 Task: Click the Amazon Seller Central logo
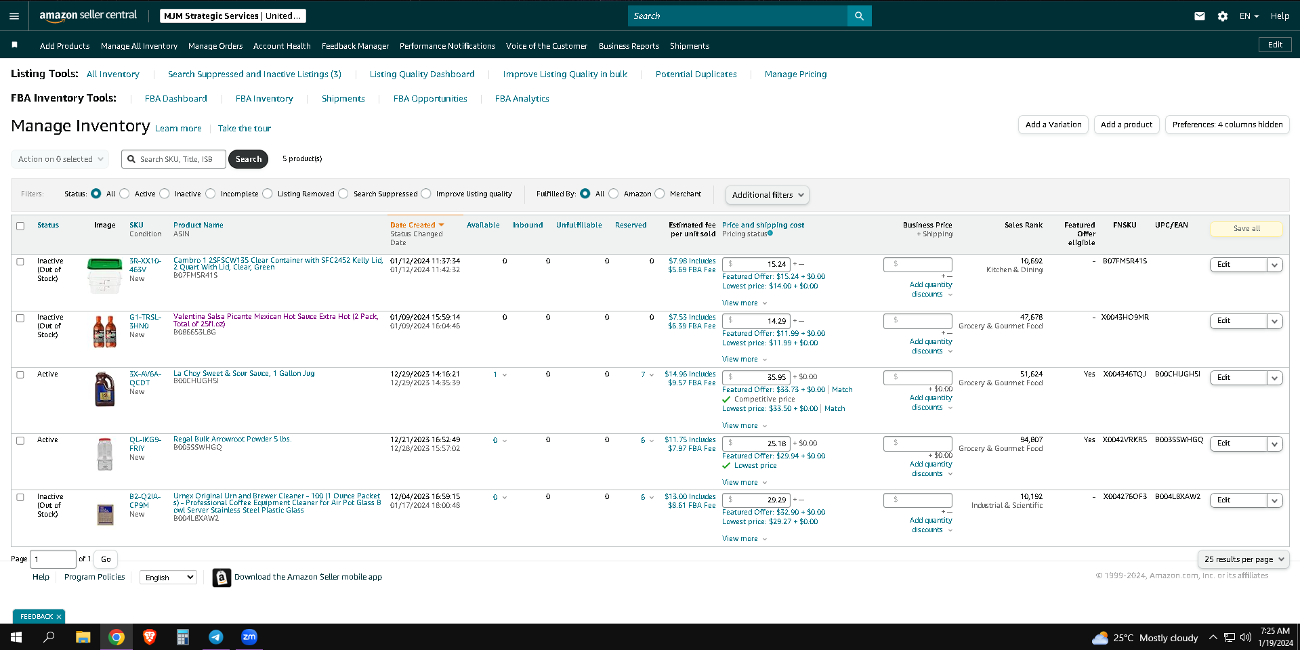88,16
